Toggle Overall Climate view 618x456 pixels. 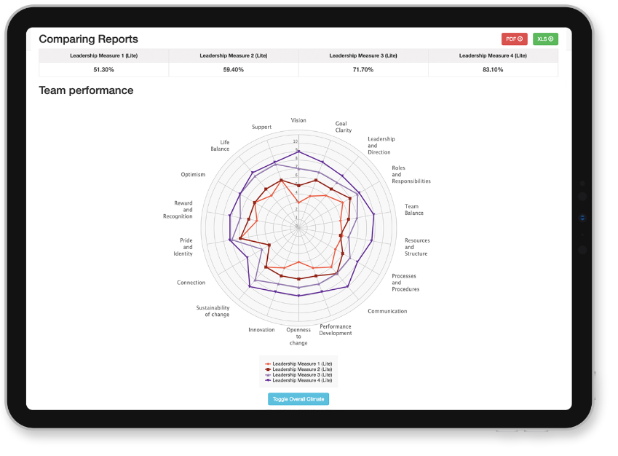click(x=298, y=399)
